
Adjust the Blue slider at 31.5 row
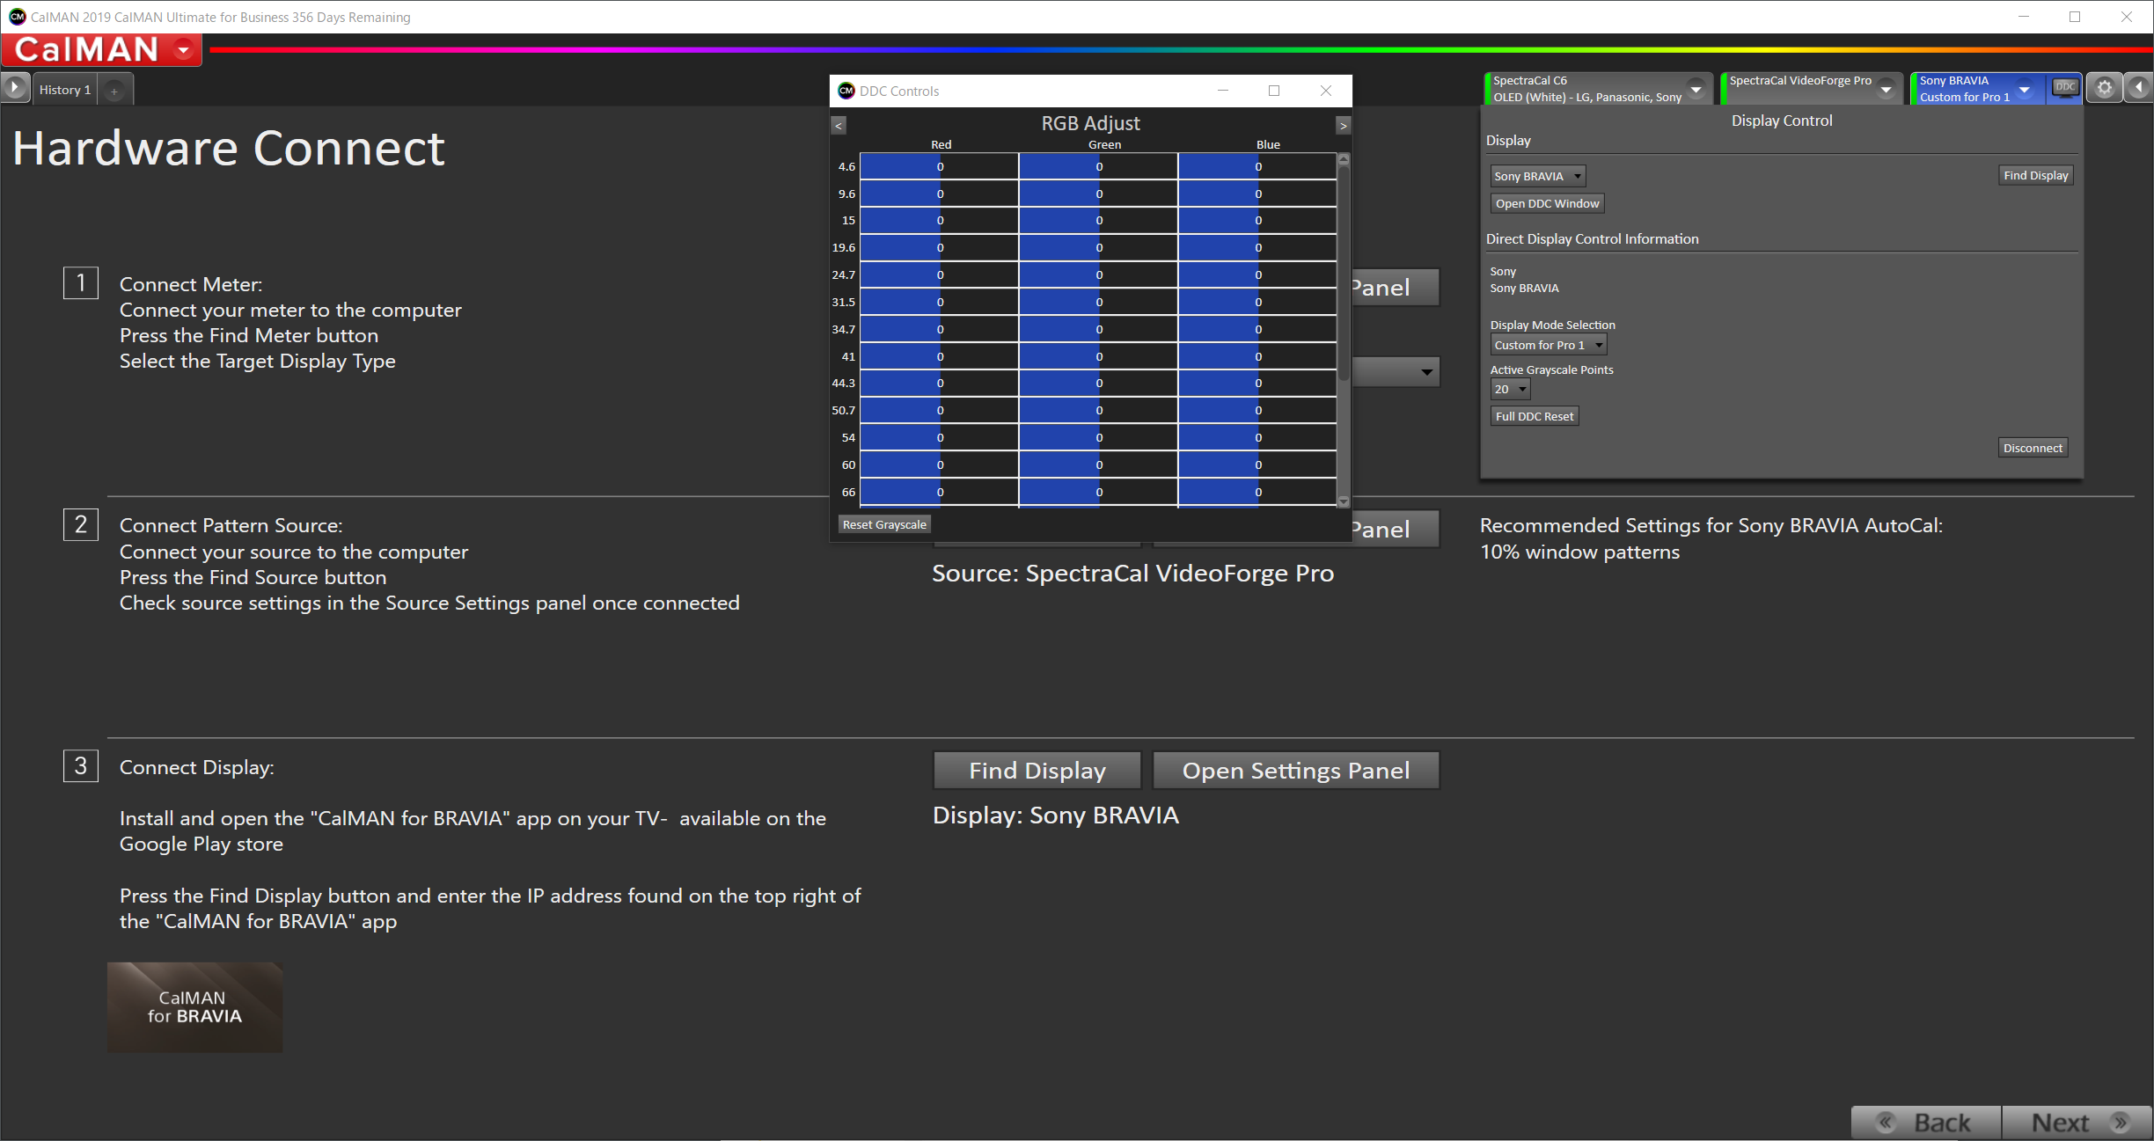coord(1257,302)
